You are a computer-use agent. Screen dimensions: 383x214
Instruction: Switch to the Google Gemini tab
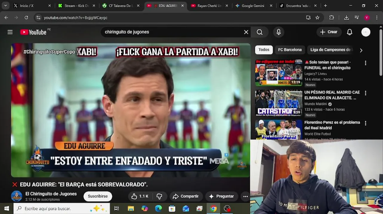(253, 6)
